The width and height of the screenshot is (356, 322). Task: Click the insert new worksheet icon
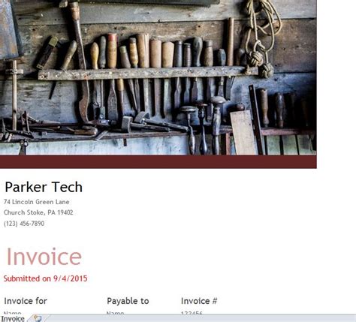38,318
